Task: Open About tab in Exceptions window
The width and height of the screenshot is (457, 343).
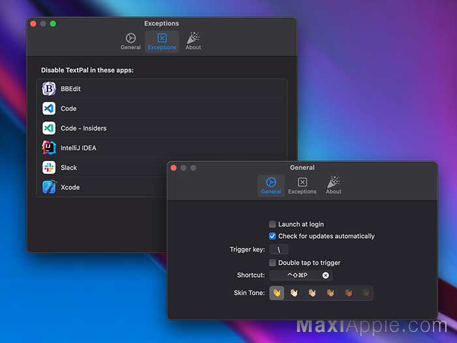Action: click(193, 41)
